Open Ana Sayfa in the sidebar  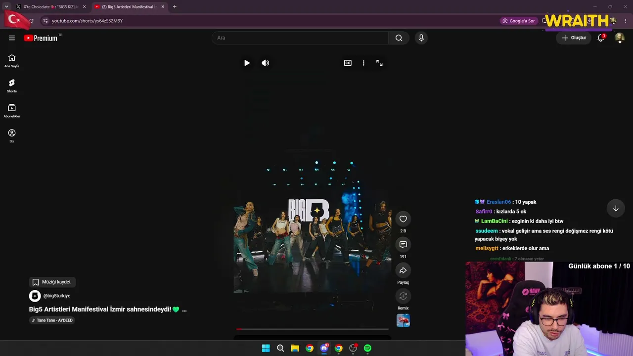click(x=12, y=61)
